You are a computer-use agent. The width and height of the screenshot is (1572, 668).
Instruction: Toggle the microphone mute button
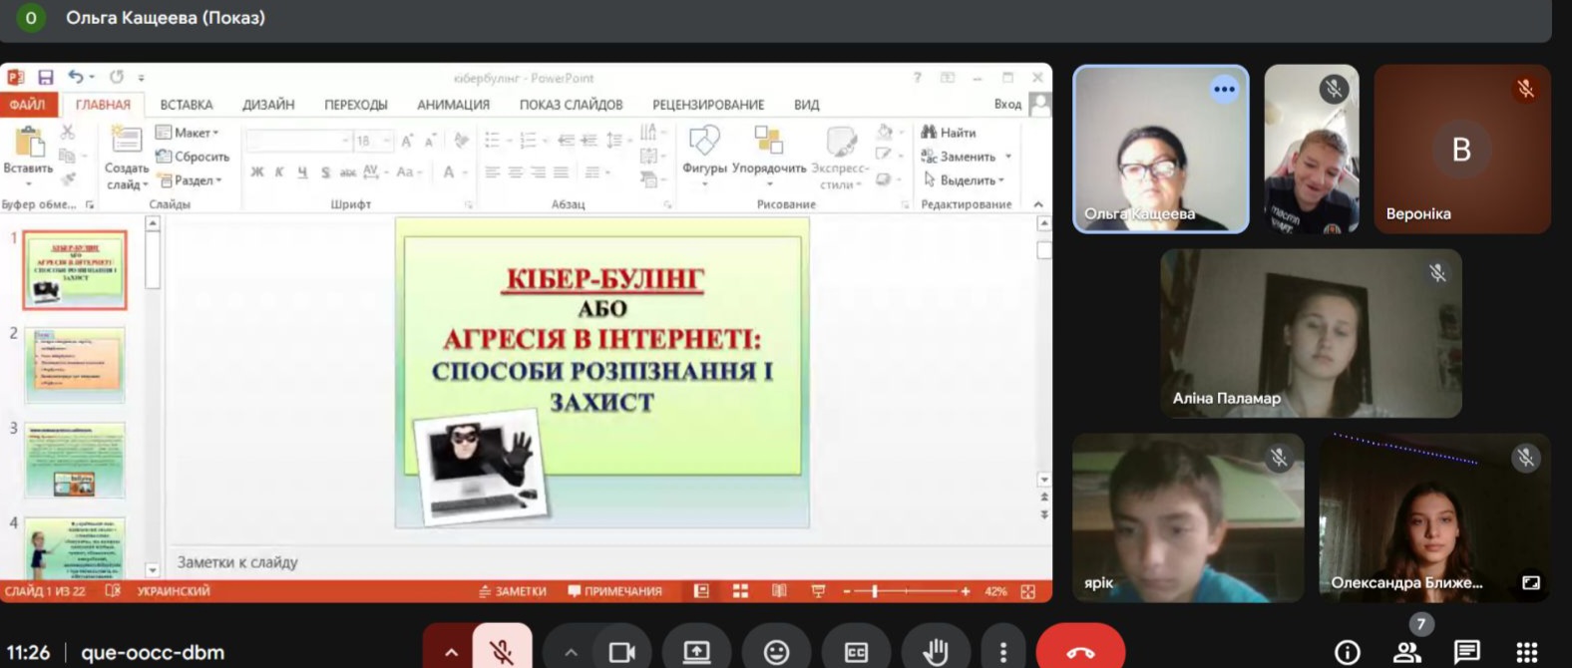(x=502, y=652)
